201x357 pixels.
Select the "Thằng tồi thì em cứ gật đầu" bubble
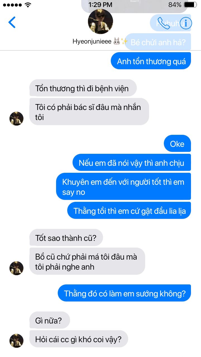pyautogui.click(x=129, y=210)
